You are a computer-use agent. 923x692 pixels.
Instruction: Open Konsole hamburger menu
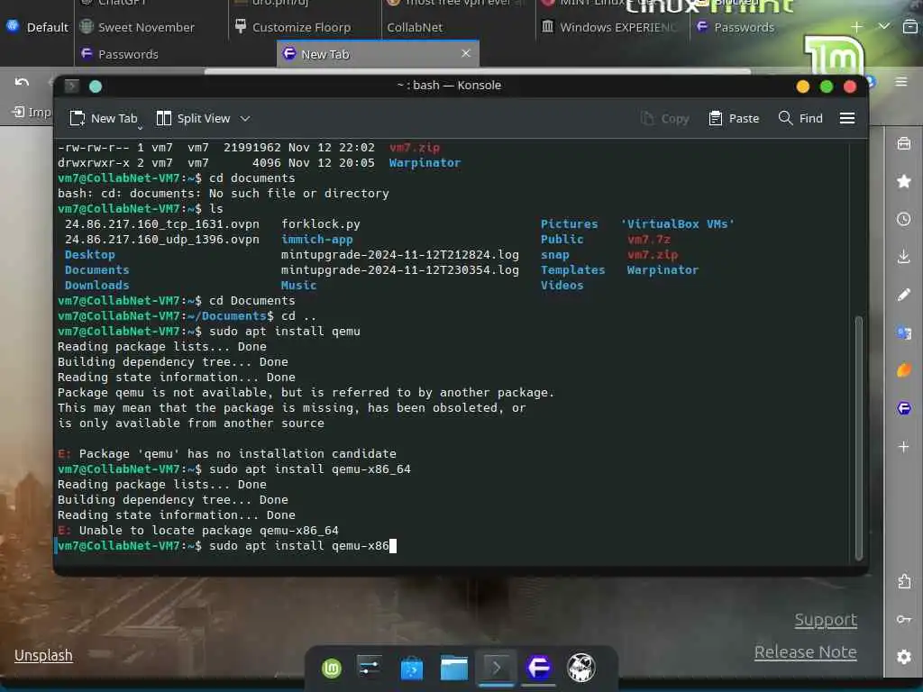click(847, 118)
